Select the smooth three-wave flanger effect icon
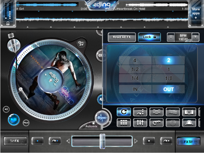 (x=156, y=112)
